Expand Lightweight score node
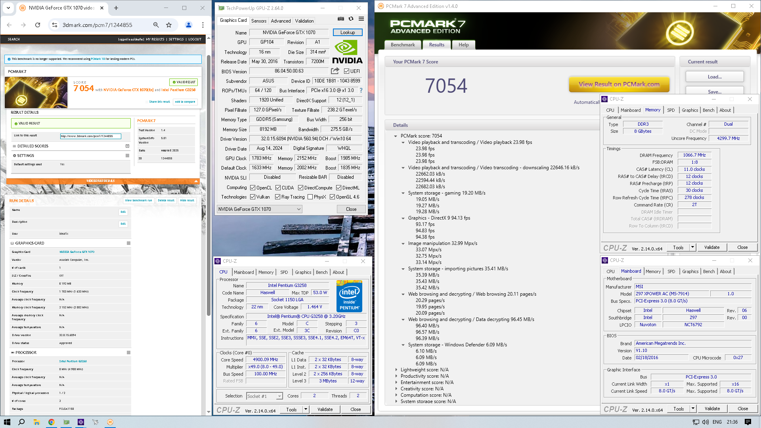 tap(396, 370)
